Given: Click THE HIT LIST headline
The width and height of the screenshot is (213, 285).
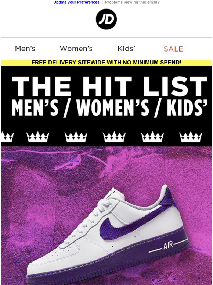Looking at the screenshot, I should pos(109,86).
